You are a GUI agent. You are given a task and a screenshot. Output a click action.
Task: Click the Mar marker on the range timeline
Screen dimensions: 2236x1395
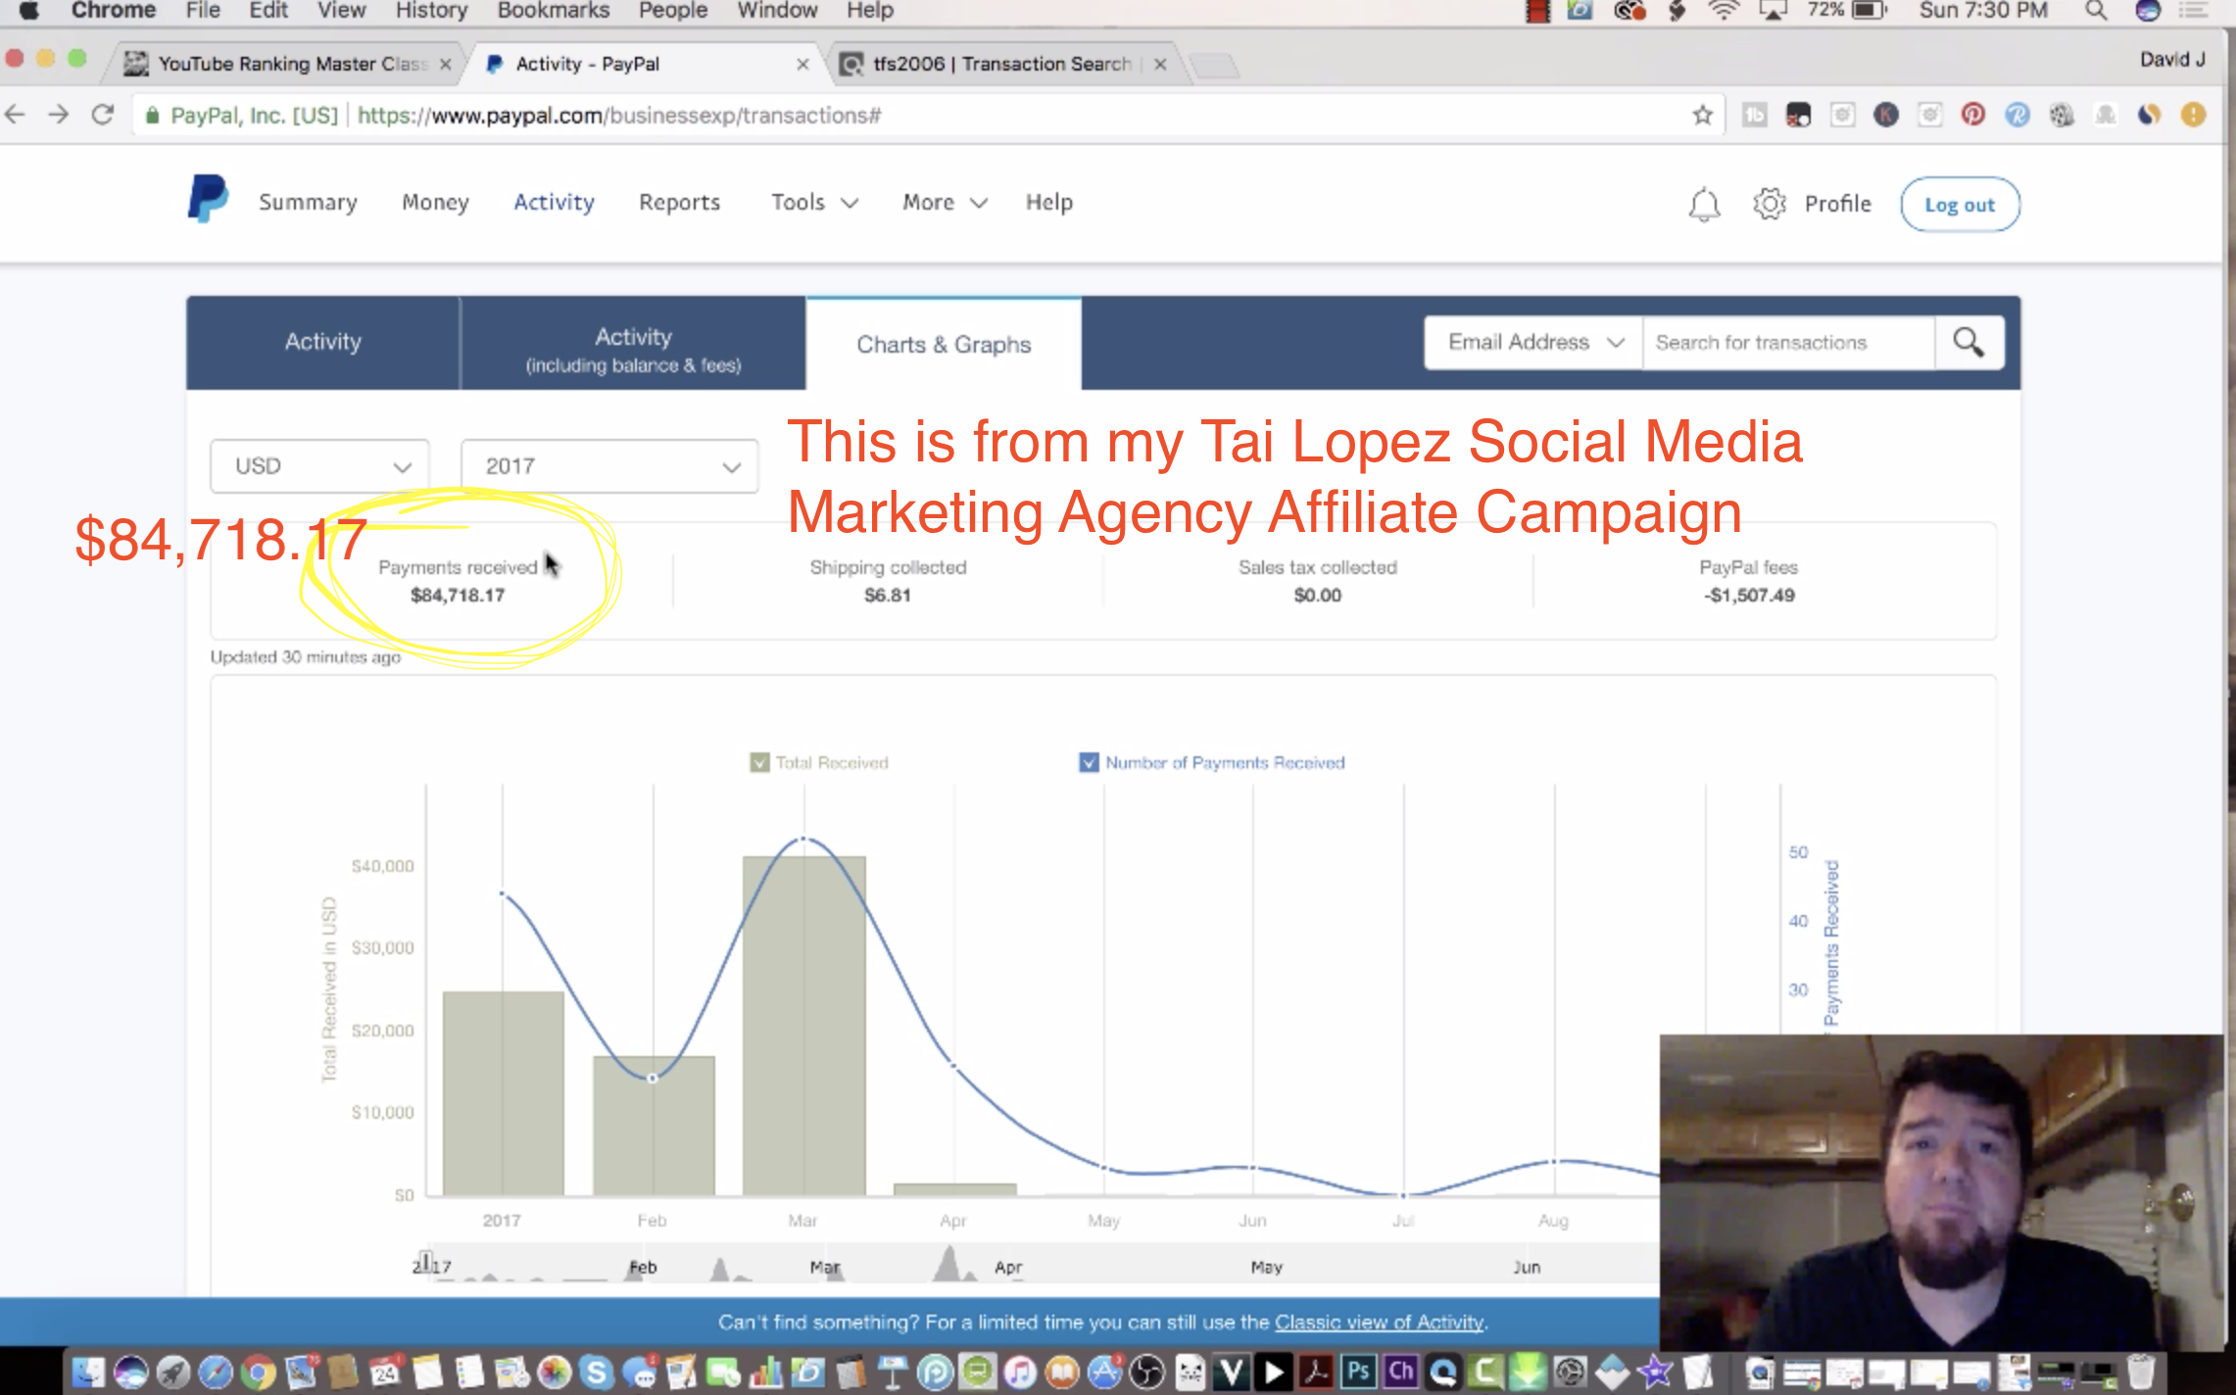pos(825,1267)
